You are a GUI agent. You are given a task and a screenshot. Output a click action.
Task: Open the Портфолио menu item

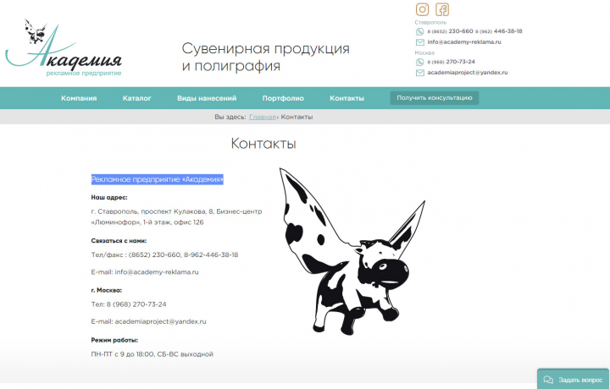click(283, 98)
